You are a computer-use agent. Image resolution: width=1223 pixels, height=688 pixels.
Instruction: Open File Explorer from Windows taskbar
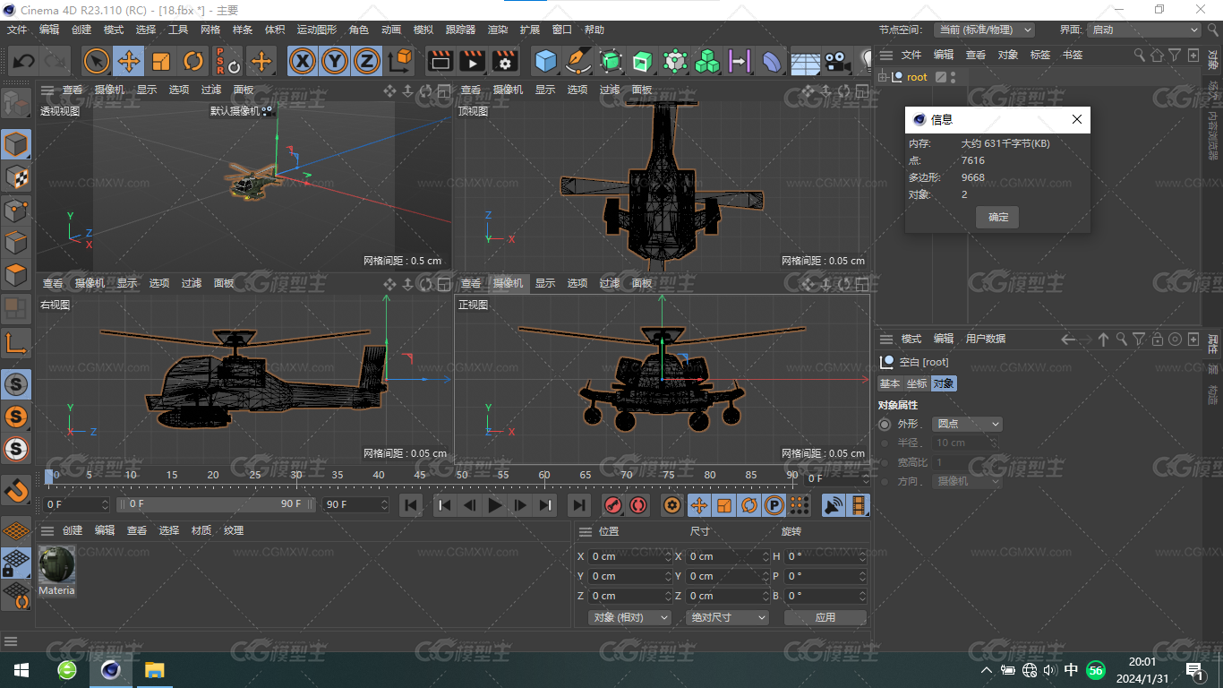tap(155, 670)
